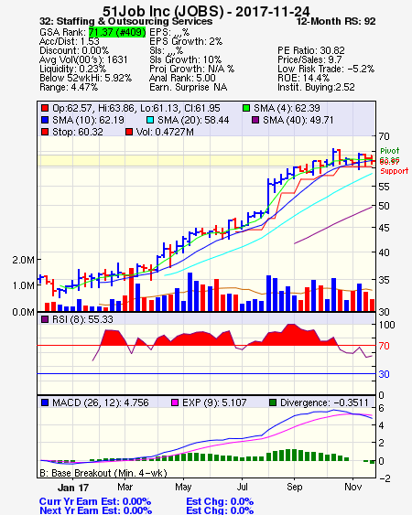Click the EPS Growth: 2% value
The image size is (412, 515).
[186, 41]
